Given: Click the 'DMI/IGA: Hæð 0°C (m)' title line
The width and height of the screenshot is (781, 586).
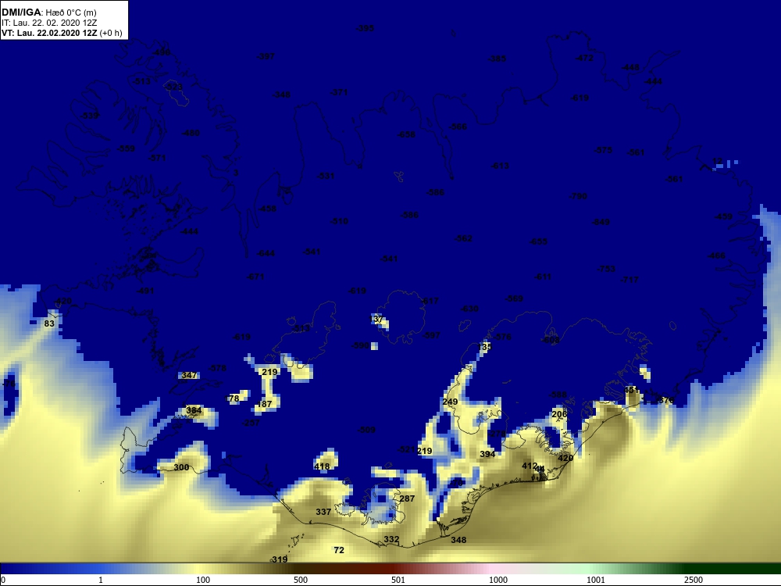Looking at the screenshot, I should (x=49, y=13).
